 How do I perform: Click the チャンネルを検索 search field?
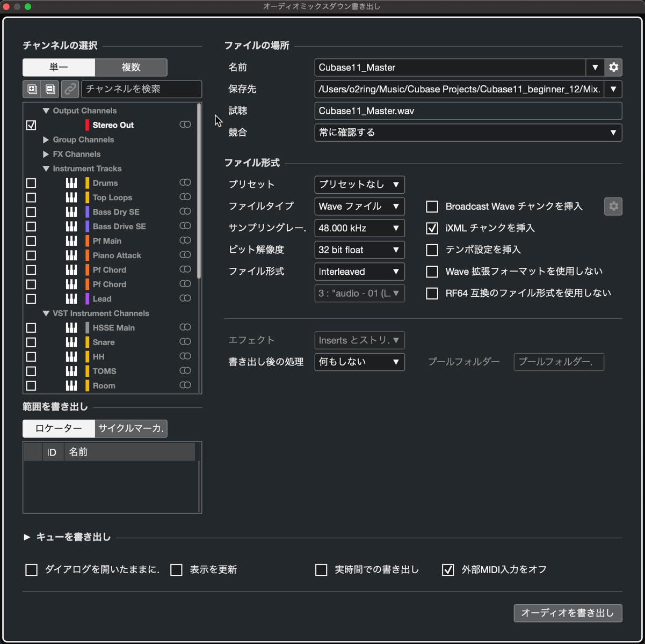(x=142, y=89)
